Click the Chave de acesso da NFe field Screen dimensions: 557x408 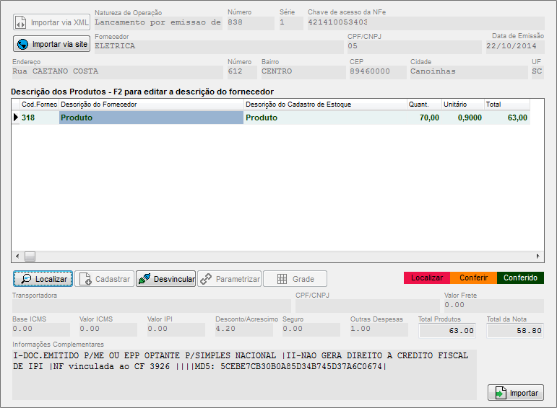click(426, 22)
